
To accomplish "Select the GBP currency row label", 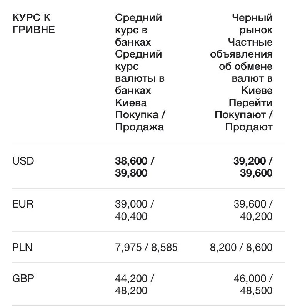I will [x=23, y=278].
